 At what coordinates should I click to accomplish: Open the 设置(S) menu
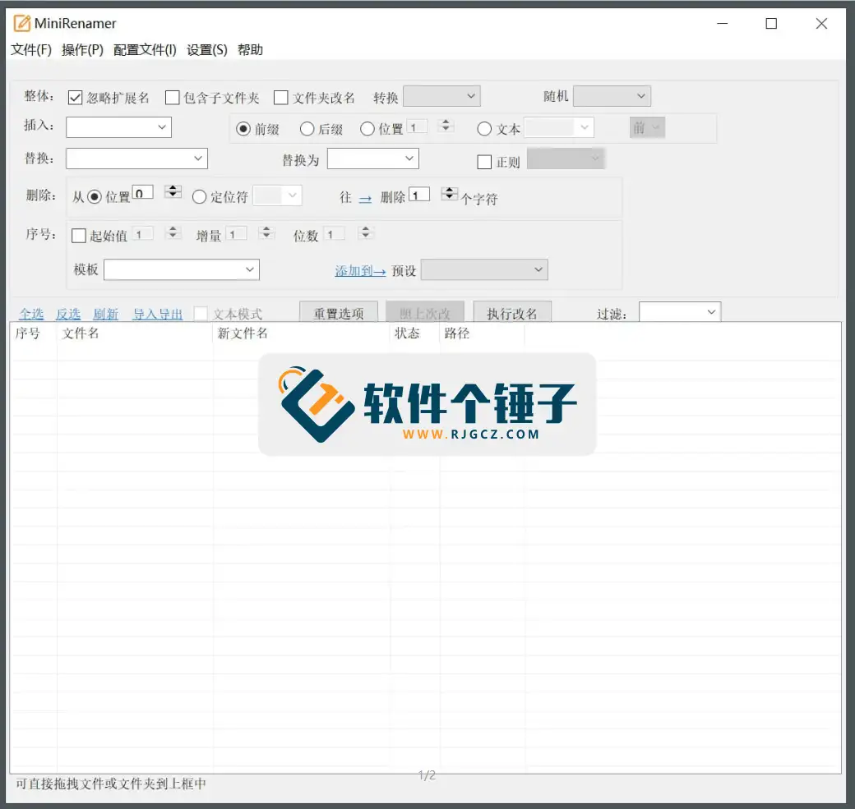click(206, 50)
